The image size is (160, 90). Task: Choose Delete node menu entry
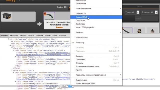point(96,24)
